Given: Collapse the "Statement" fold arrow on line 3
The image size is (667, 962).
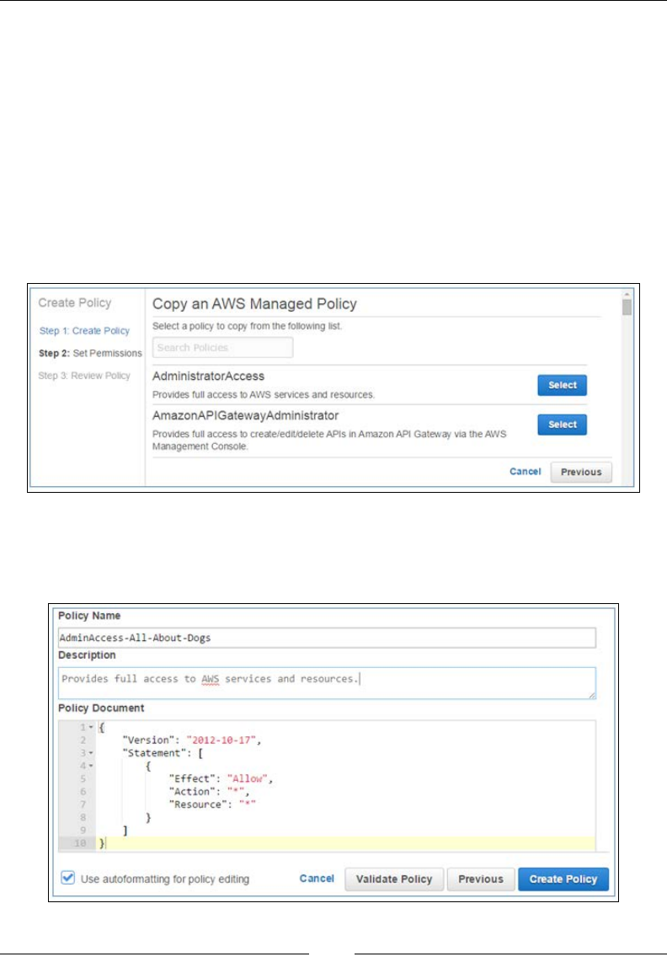Looking at the screenshot, I should tap(90, 753).
